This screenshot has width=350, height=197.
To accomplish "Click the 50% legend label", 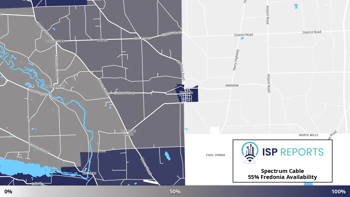I will pyautogui.click(x=175, y=192).
